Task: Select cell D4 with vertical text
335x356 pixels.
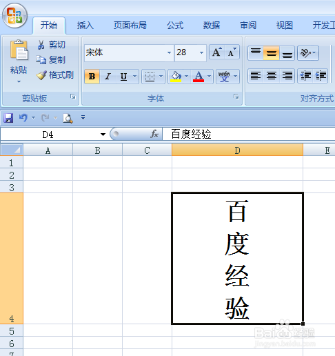Action: coord(237,259)
